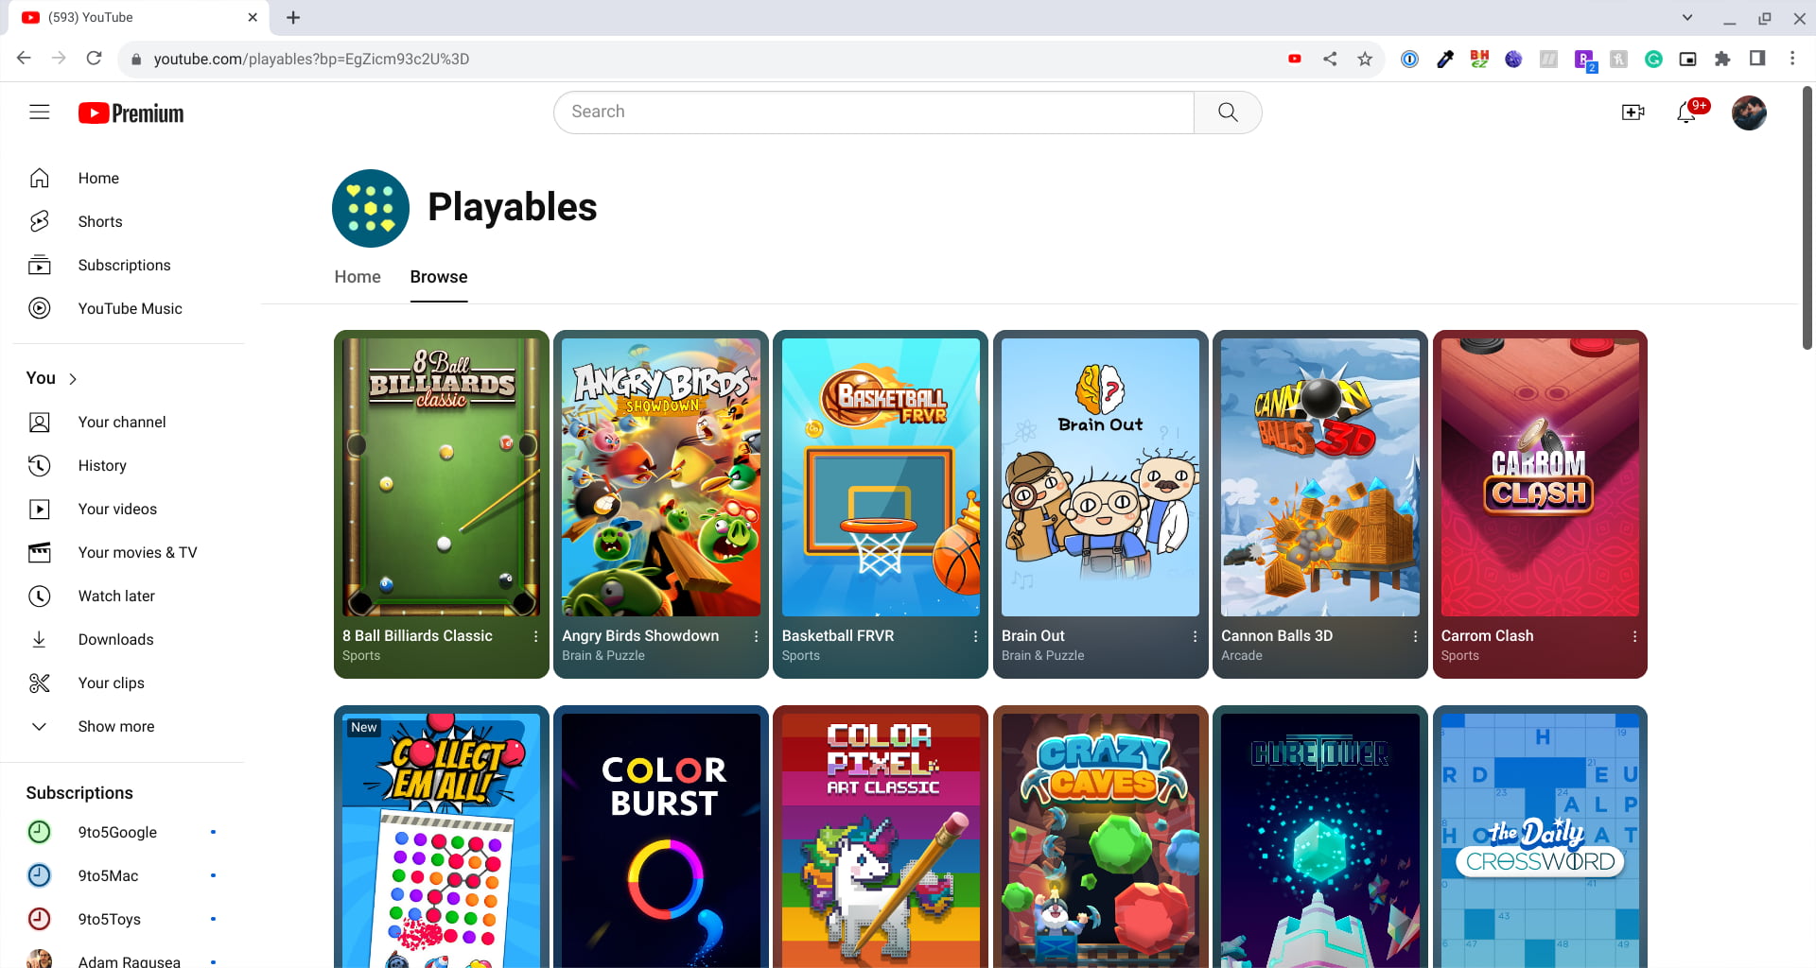The height and width of the screenshot is (968, 1816).
Task: Click your profile avatar picture
Action: point(1749,112)
